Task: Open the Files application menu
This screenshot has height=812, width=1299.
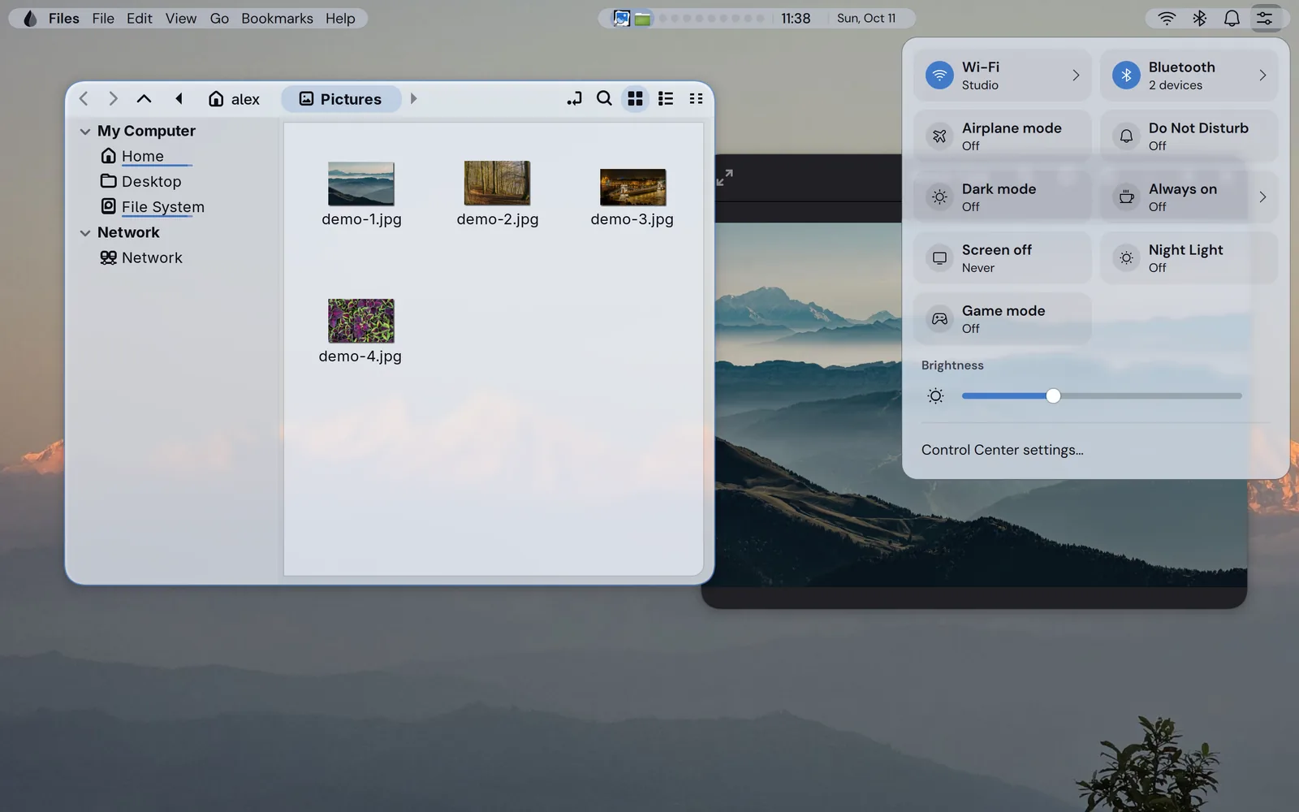Action: click(63, 18)
